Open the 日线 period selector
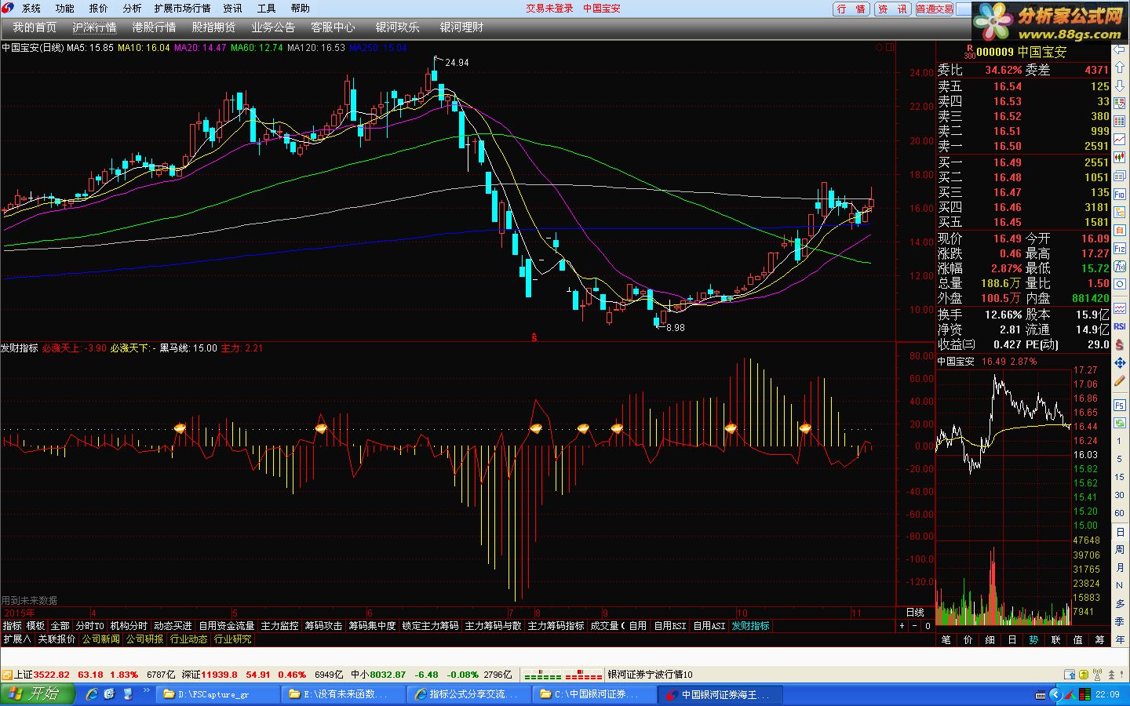1130x706 pixels. [915, 613]
